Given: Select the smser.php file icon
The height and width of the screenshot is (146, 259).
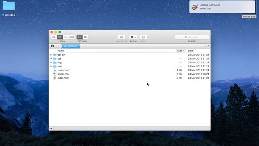Looking at the screenshot, I should click(55, 74).
